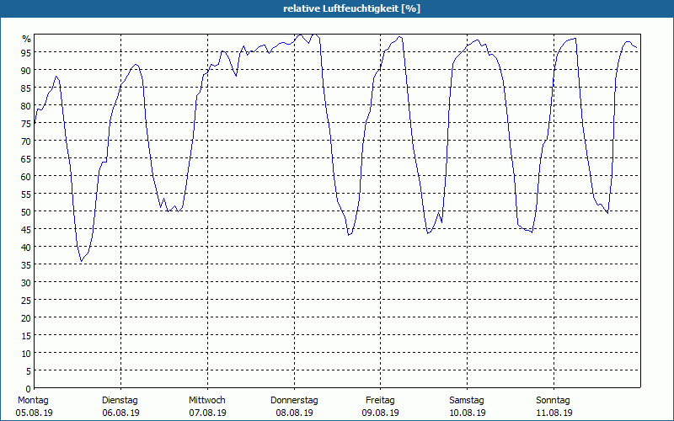Click the '%' unit label on y-axis
Screen dimensions: 674x421
pos(27,39)
